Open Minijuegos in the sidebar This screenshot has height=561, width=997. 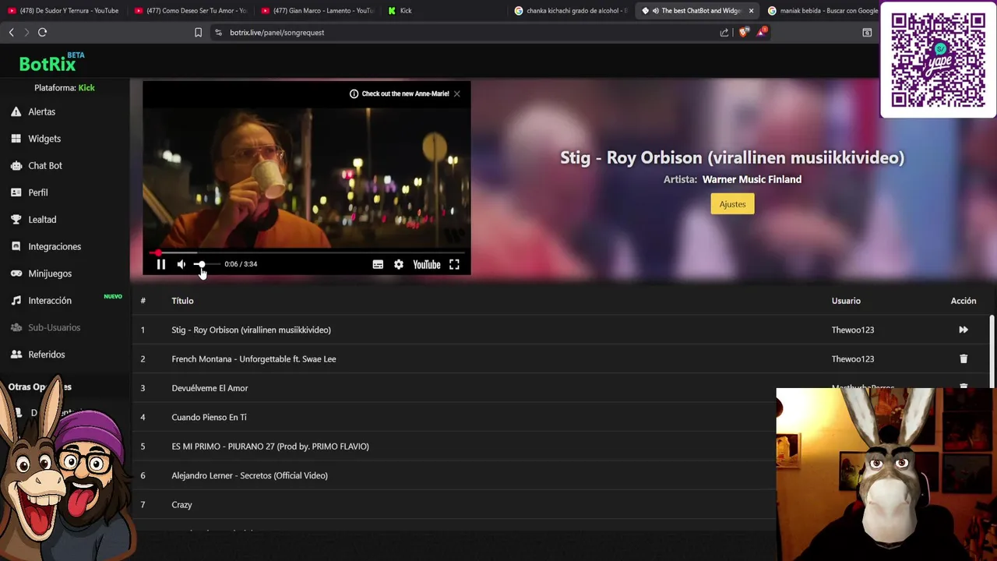coord(50,273)
